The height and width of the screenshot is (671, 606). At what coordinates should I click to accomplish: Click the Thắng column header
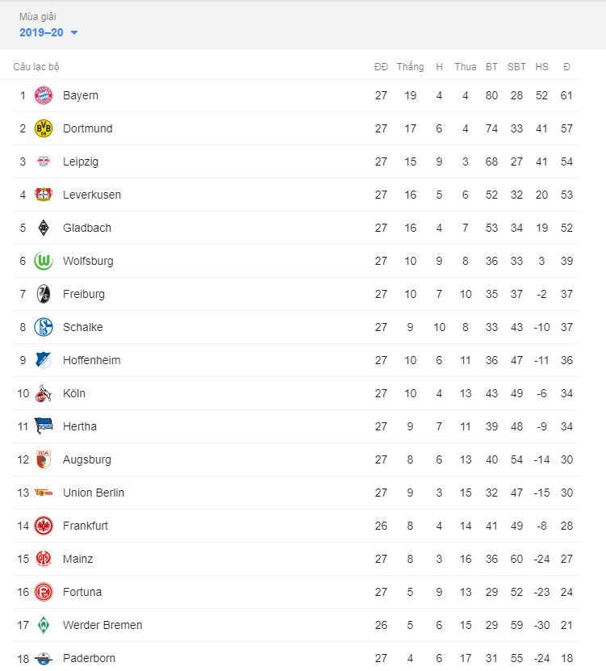point(410,67)
